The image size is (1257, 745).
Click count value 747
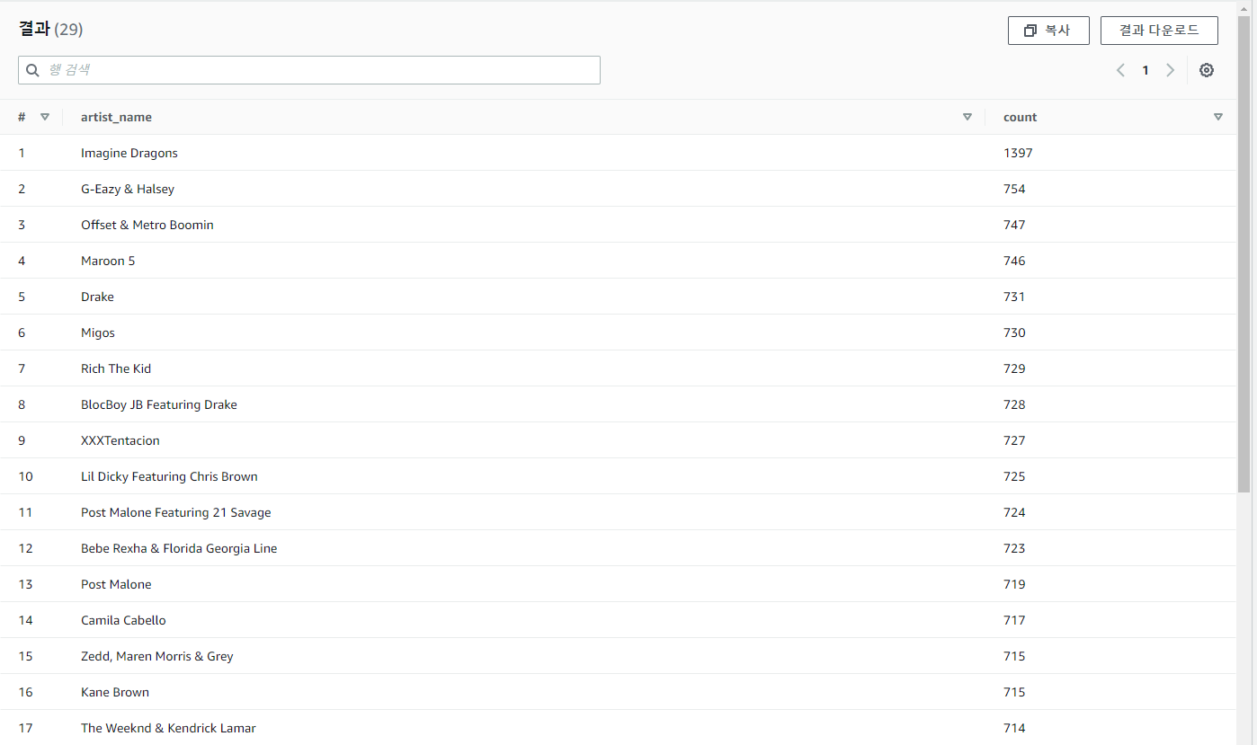(1014, 225)
